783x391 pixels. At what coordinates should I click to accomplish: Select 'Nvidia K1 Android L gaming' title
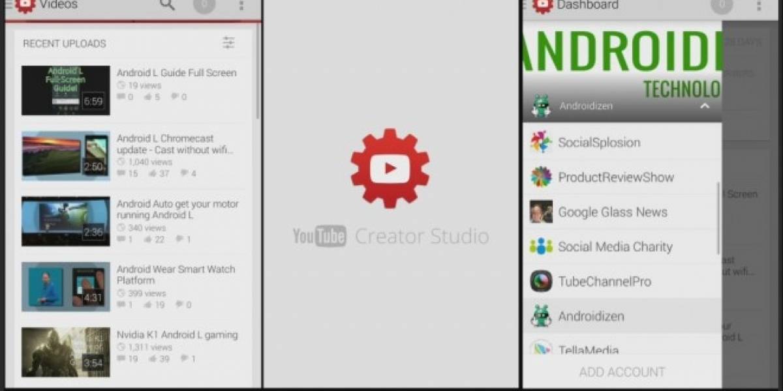(x=177, y=335)
